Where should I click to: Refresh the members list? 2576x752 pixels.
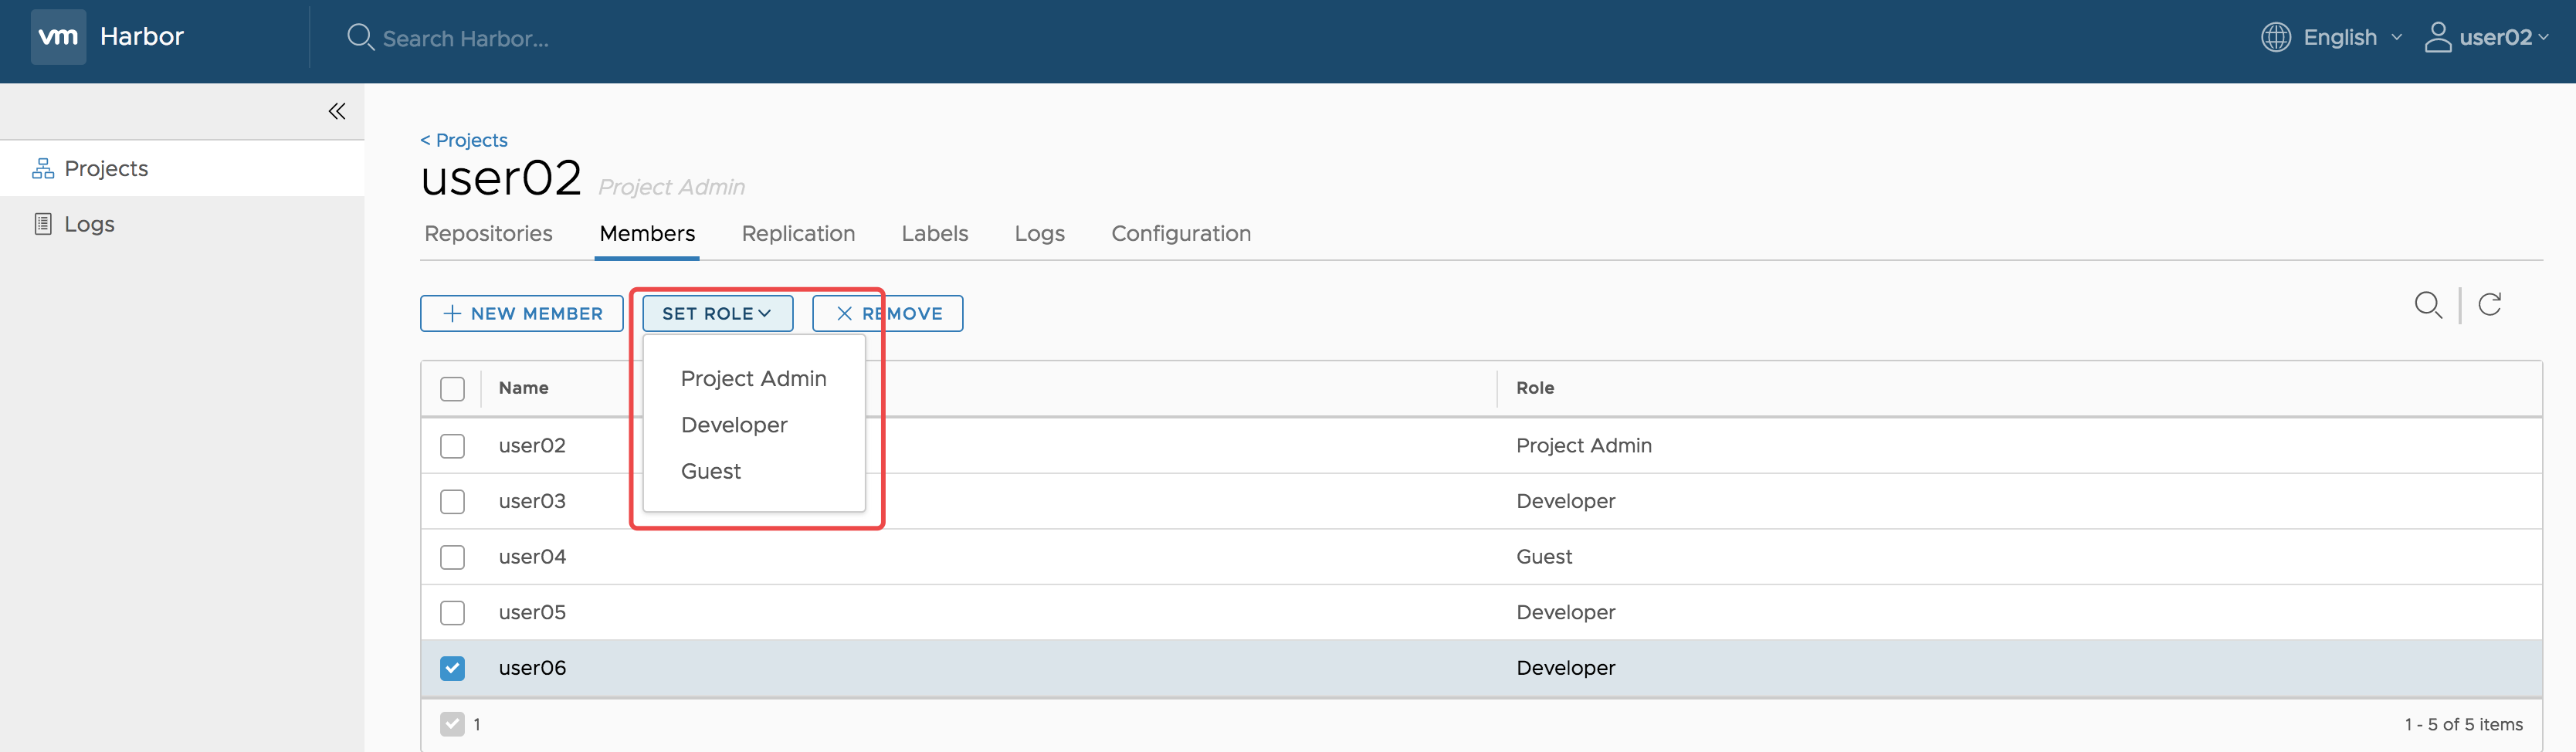click(2490, 304)
